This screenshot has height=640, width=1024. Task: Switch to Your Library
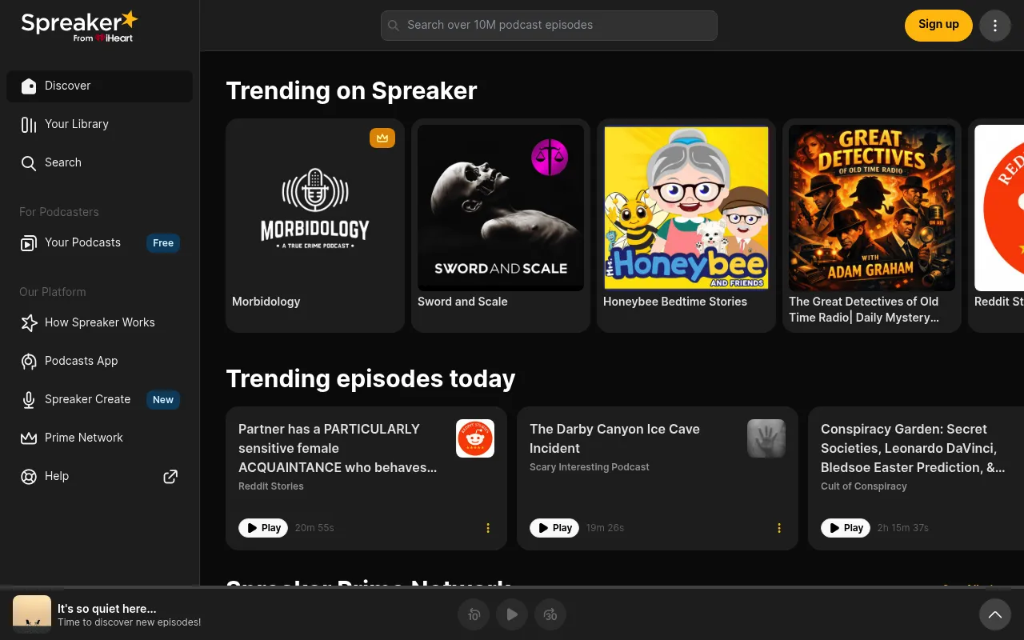pyautogui.click(x=29, y=125)
